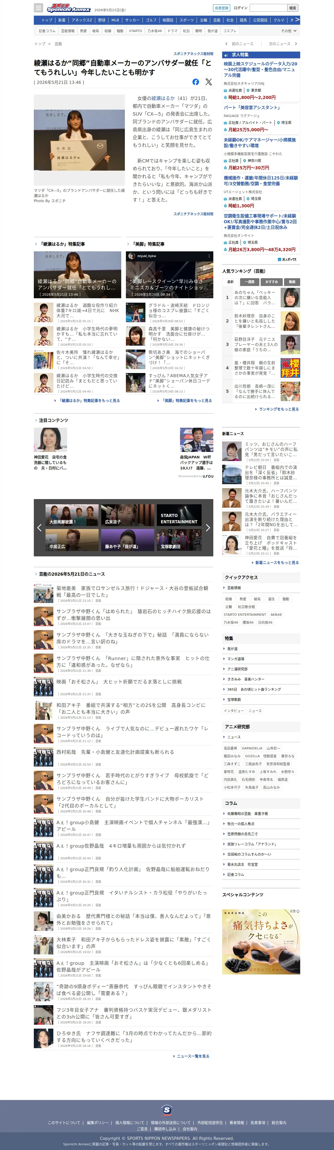
Task: Select 野球 in main navigation
Action: (102, 20)
